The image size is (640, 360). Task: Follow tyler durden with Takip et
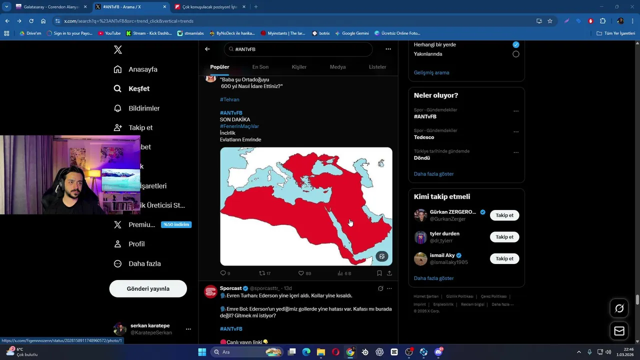[x=504, y=237]
